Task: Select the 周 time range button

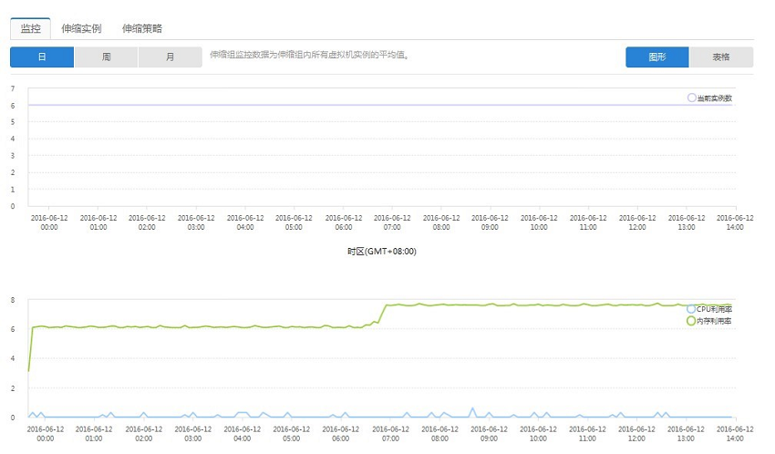Action: click(106, 57)
